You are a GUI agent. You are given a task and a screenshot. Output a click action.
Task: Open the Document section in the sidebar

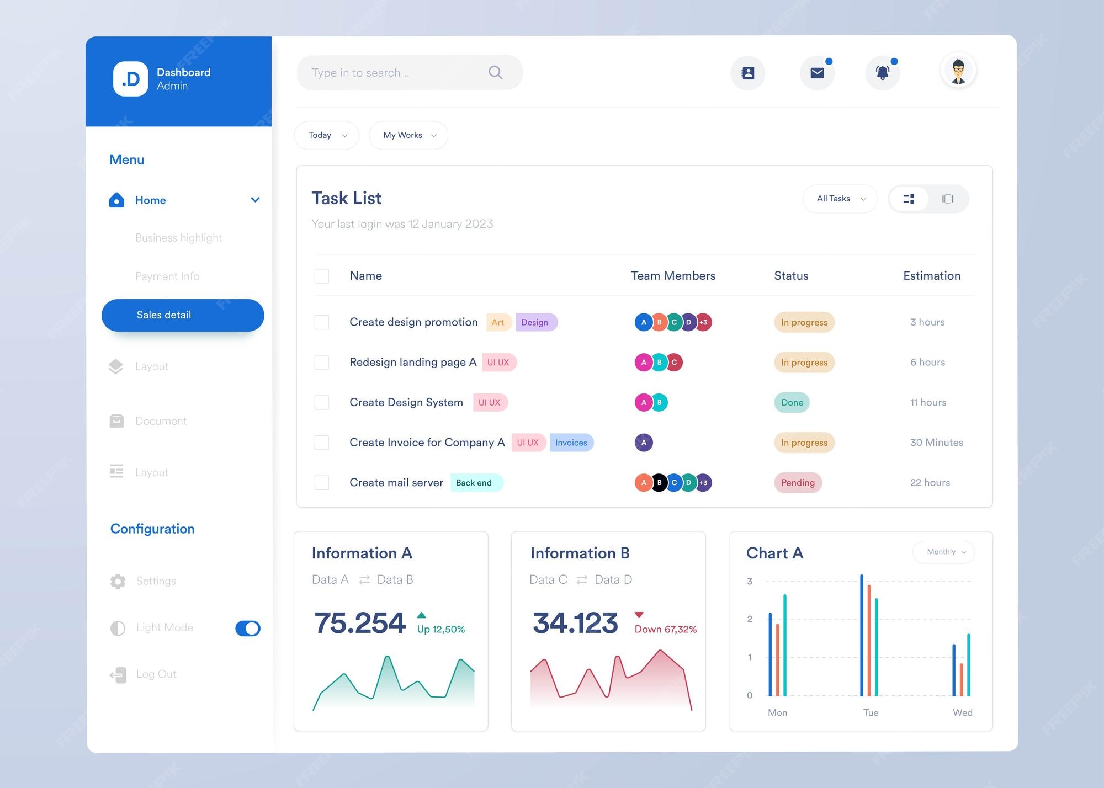click(x=161, y=420)
